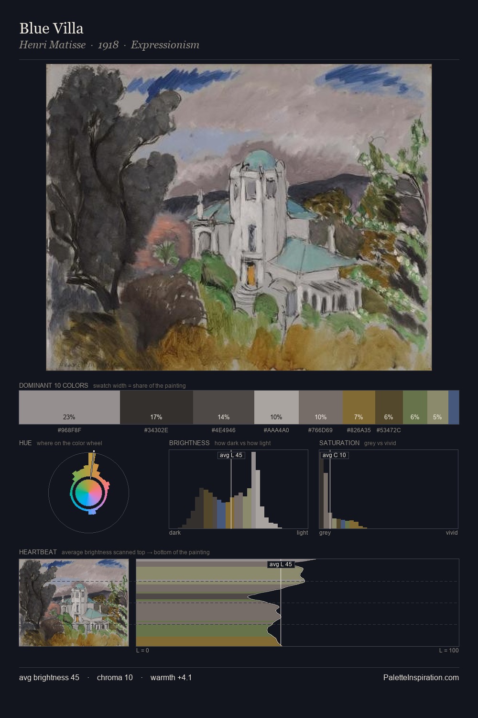Image resolution: width=478 pixels, height=718 pixels.
Task: Click the 'grey' axis label under saturation
Action: tap(325, 532)
